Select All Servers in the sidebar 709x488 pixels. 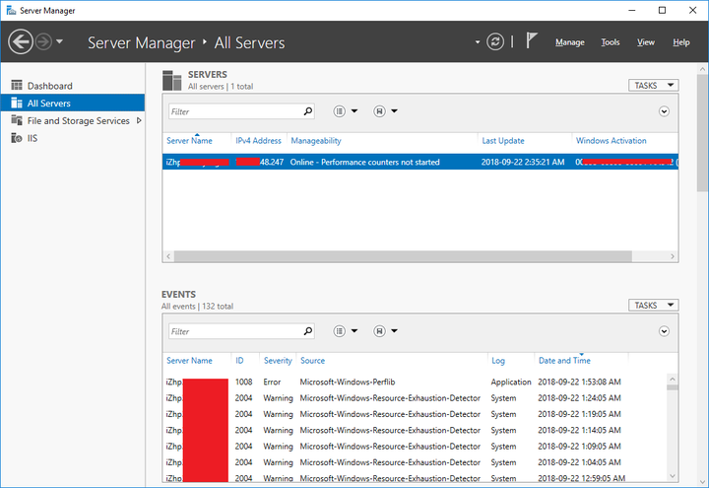tap(72, 103)
